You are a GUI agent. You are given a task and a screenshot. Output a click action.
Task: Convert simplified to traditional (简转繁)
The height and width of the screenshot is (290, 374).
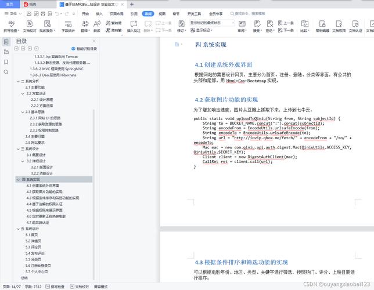pyautogui.click(x=114, y=30)
